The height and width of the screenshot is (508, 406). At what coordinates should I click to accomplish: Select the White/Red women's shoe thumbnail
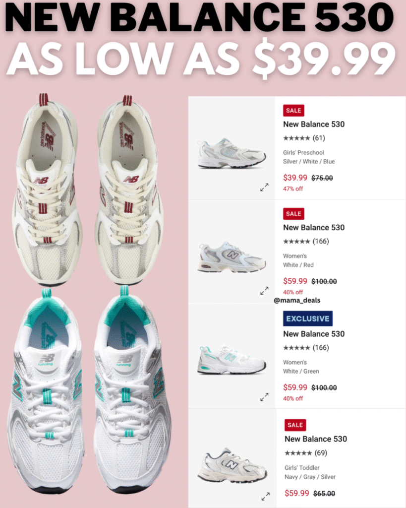click(232, 256)
